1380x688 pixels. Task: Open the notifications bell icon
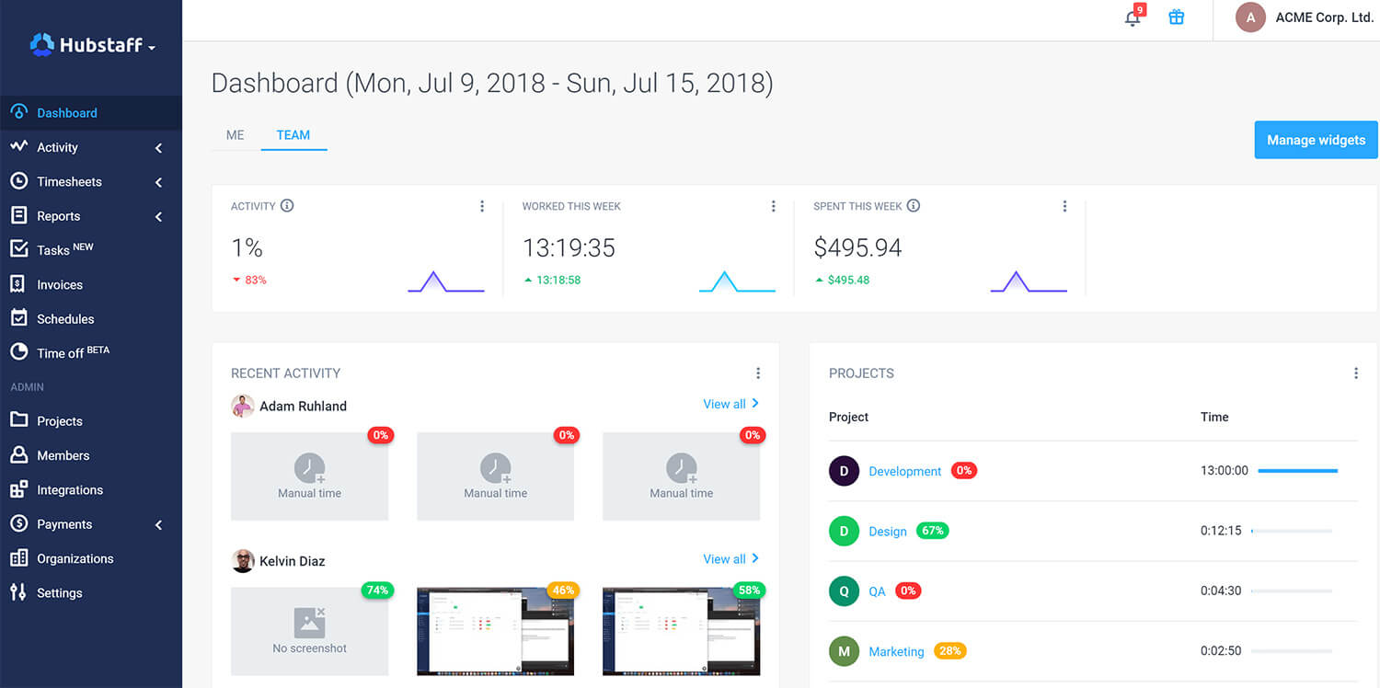1133,17
